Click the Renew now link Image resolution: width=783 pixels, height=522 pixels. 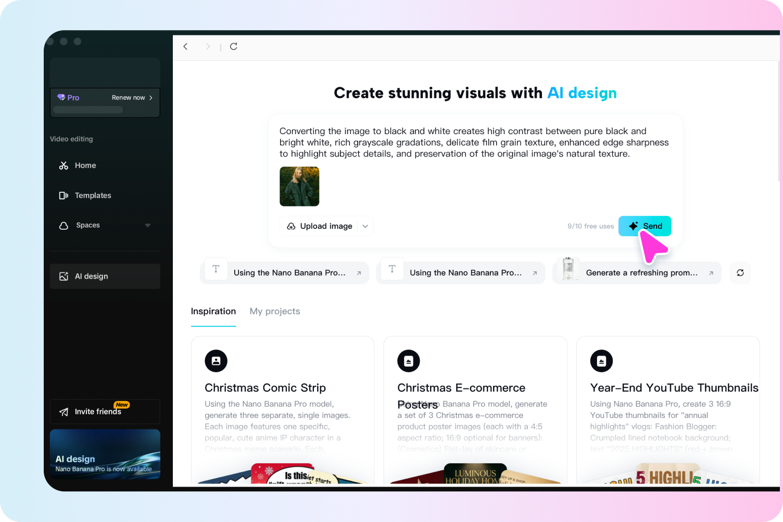point(129,98)
